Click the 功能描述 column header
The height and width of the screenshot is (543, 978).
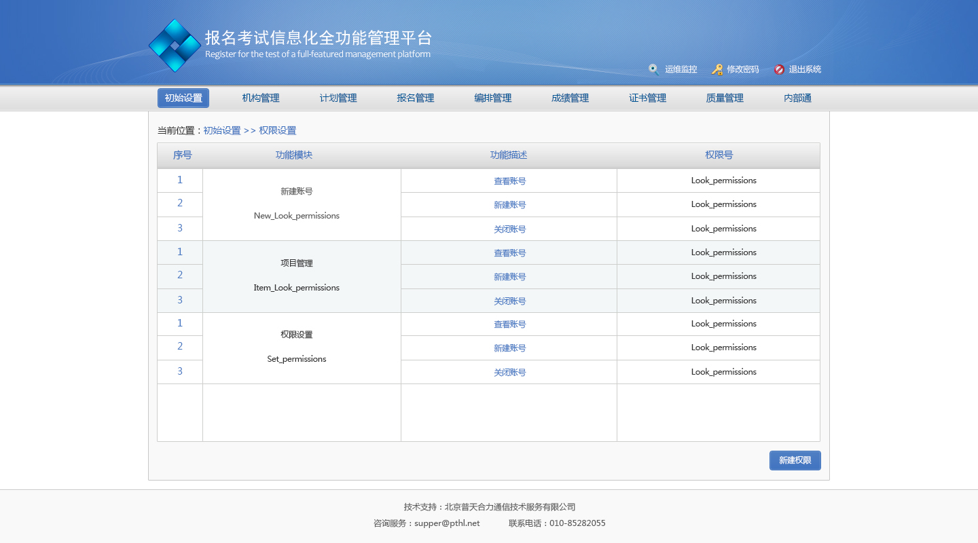(x=509, y=155)
